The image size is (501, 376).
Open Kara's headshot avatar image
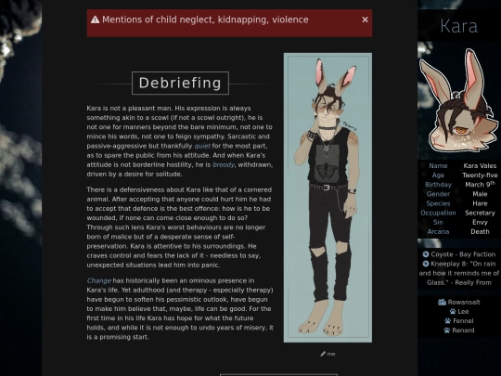pos(459,100)
